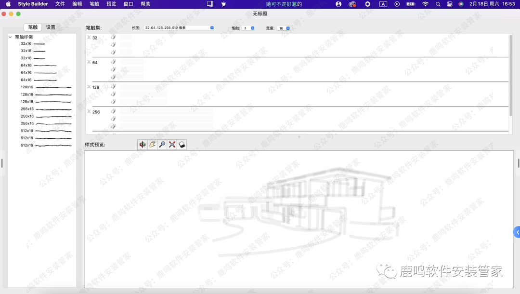Remove the 256 stroke set with X
This screenshot has height=294, width=520.
pos(89,111)
